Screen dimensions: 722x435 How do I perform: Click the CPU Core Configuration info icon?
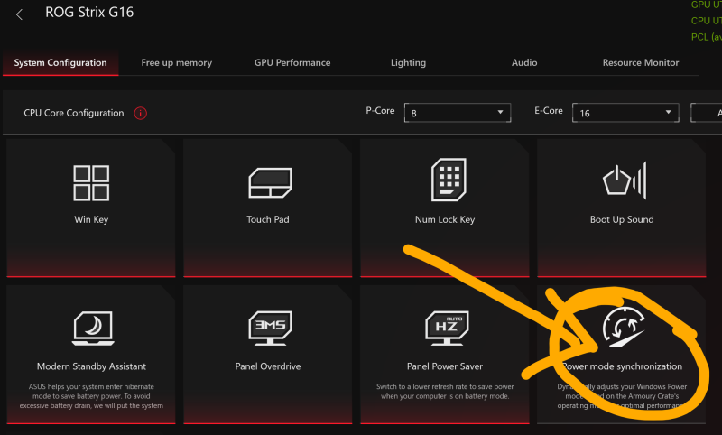[141, 113]
